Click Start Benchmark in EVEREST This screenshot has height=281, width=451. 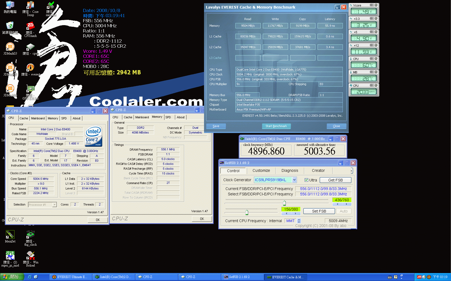pos(276,126)
